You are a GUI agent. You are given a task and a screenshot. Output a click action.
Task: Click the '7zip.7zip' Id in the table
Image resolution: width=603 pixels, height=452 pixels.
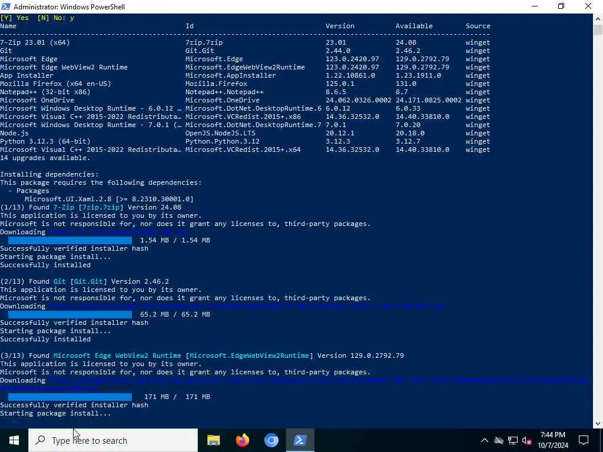tap(204, 42)
